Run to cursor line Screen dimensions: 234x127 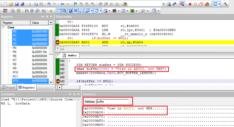[x=43, y=11]
